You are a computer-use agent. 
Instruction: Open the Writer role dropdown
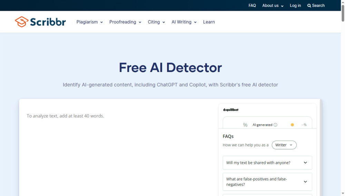pos(284,145)
